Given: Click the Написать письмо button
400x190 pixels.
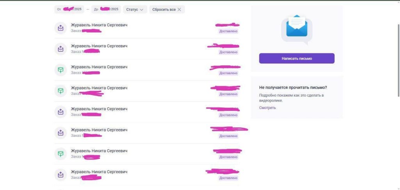Looking at the screenshot, I should tap(297, 58).
